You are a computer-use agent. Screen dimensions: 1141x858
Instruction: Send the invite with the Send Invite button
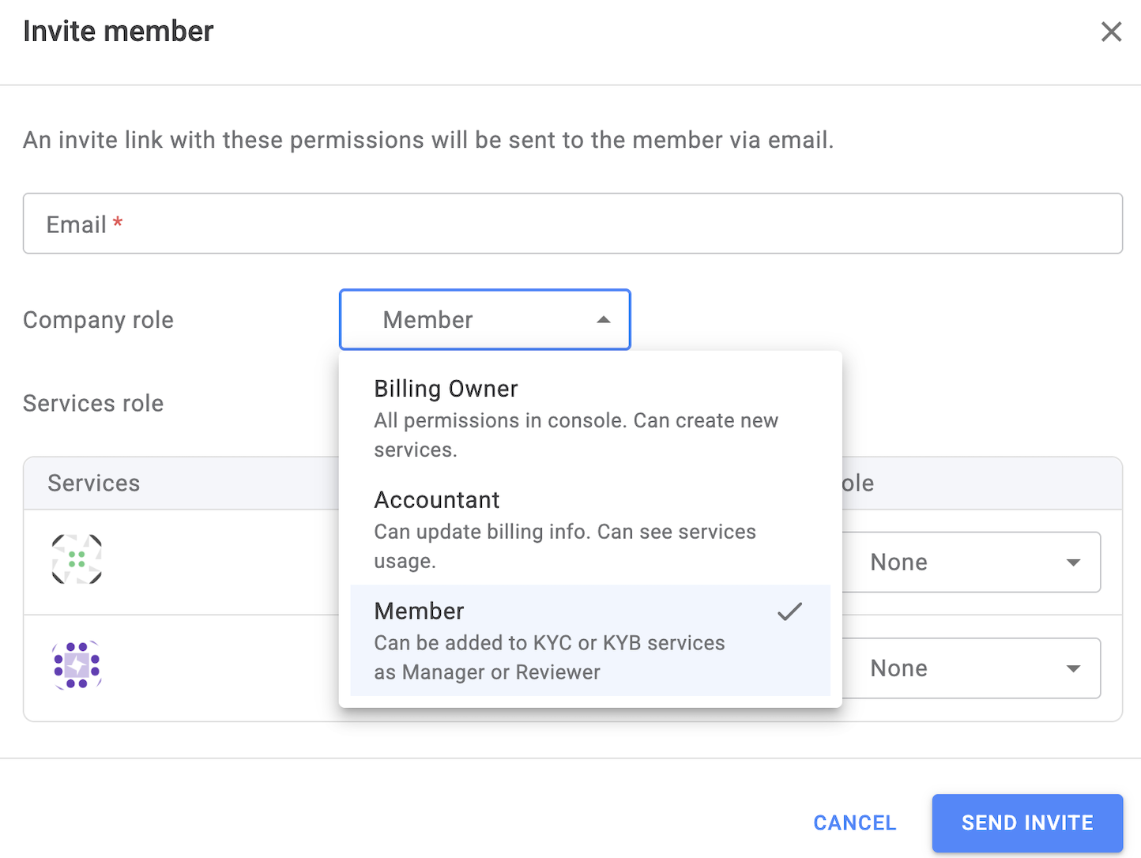[x=1026, y=822]
